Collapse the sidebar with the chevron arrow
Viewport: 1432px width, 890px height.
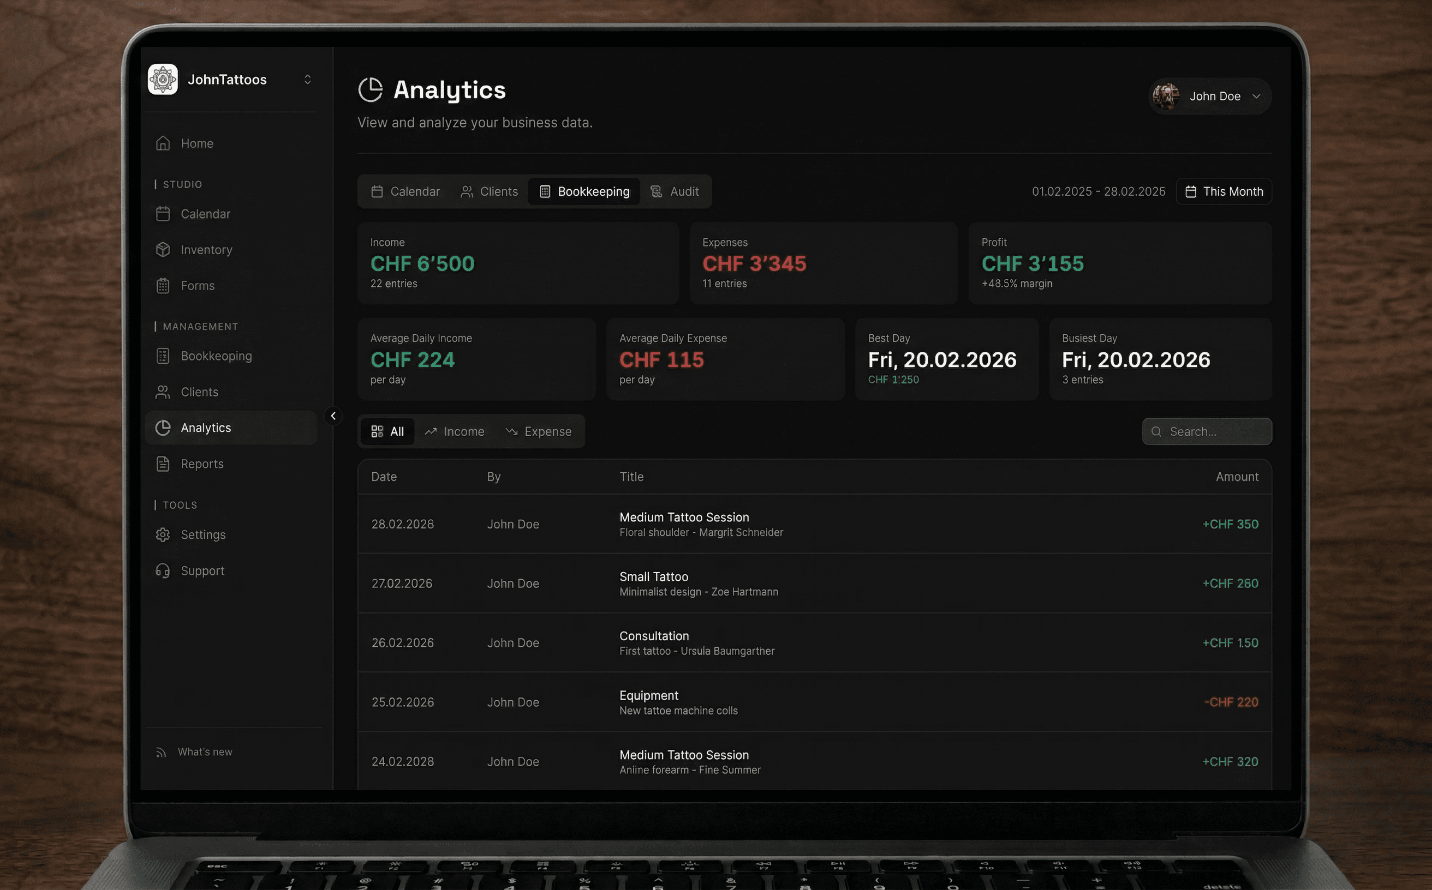(x=334, y=416)
